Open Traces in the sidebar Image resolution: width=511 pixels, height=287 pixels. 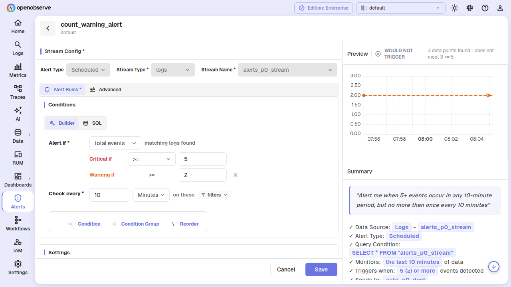18,92
